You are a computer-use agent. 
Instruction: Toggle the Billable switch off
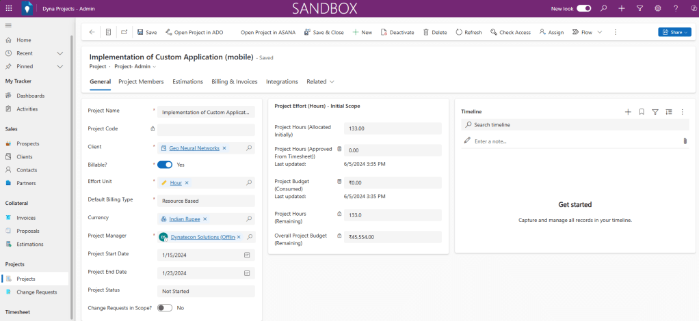pyautogui.click(x=164, y=165)
